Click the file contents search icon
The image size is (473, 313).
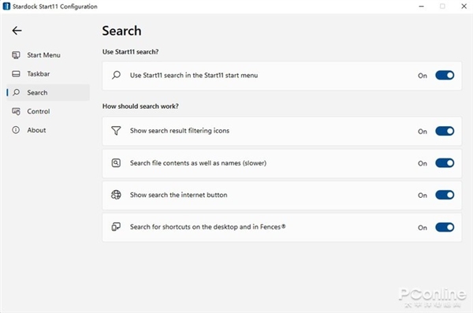(x=116, y=163)
